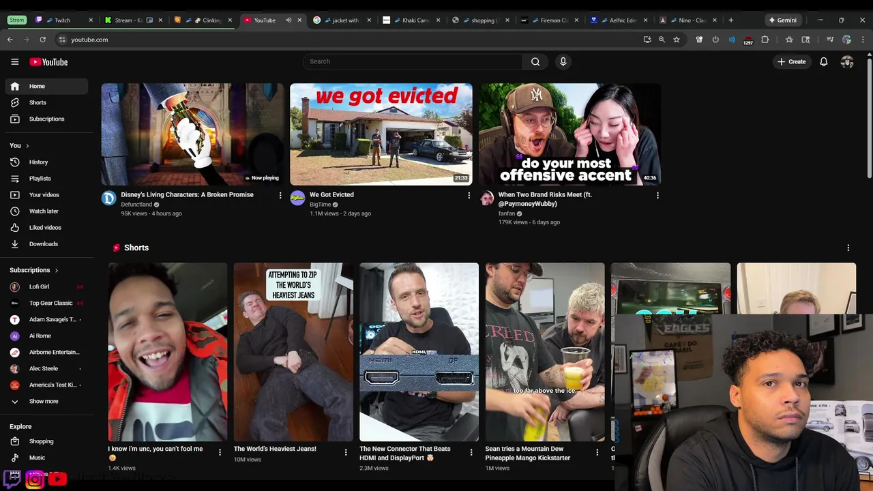Open the YouTube hamburger guide menu
Screen dimensions: 873x491
[15, 62]
